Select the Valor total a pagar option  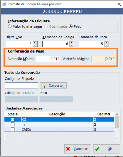(10, 26)
